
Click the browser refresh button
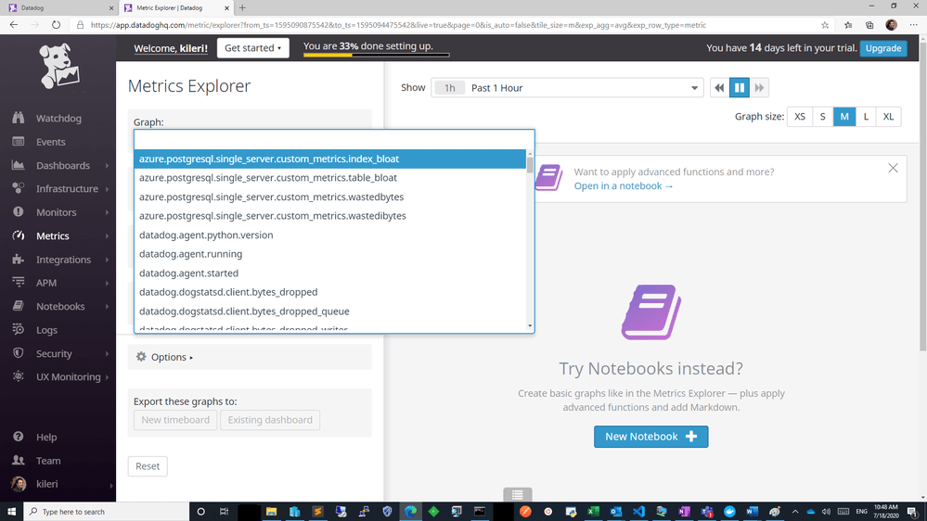(x=56, y=25)
